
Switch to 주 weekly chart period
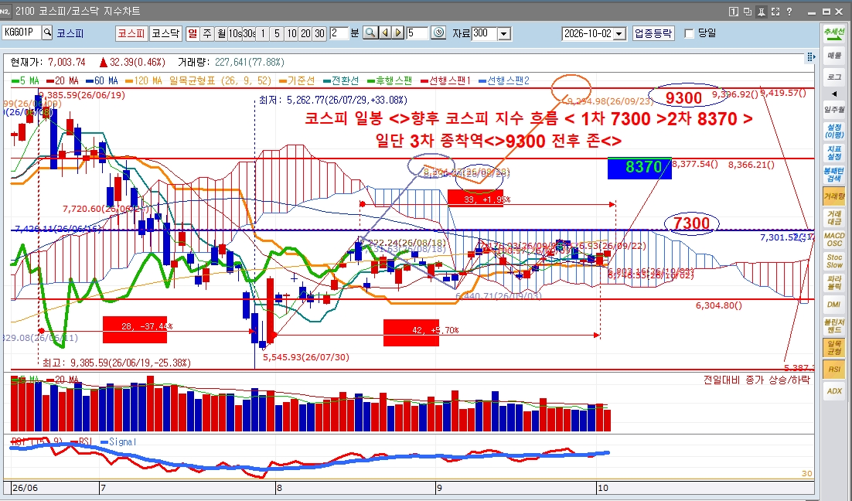[207, 33]
